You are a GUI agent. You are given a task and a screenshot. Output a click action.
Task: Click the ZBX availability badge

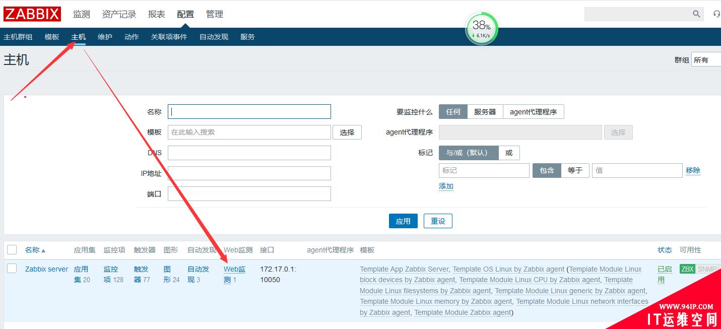(687, 269)
